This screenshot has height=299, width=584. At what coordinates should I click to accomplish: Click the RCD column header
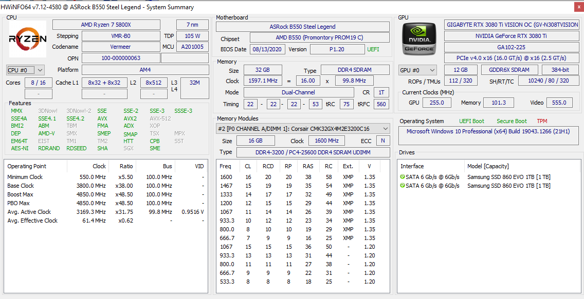coord(268,166)
